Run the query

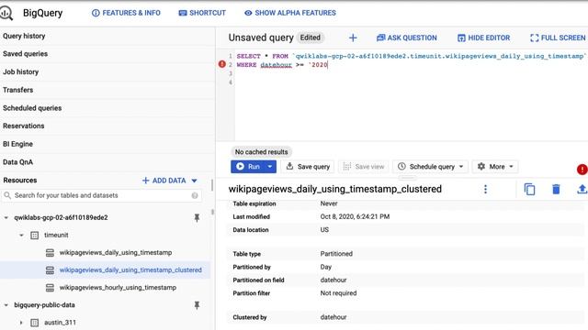(x=248, y=167)
